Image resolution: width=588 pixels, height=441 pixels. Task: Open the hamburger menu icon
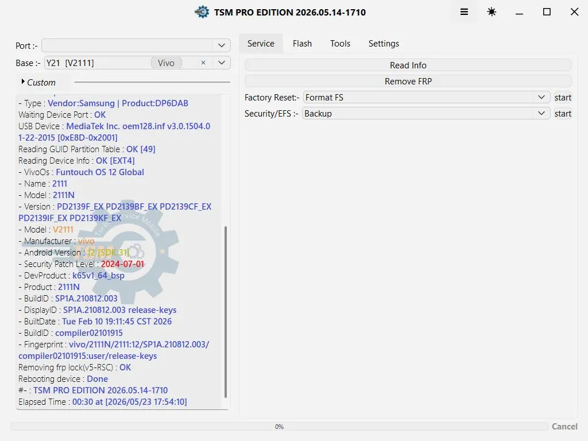464,12
